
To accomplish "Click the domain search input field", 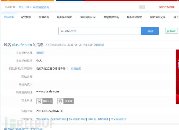I will 100,31.
